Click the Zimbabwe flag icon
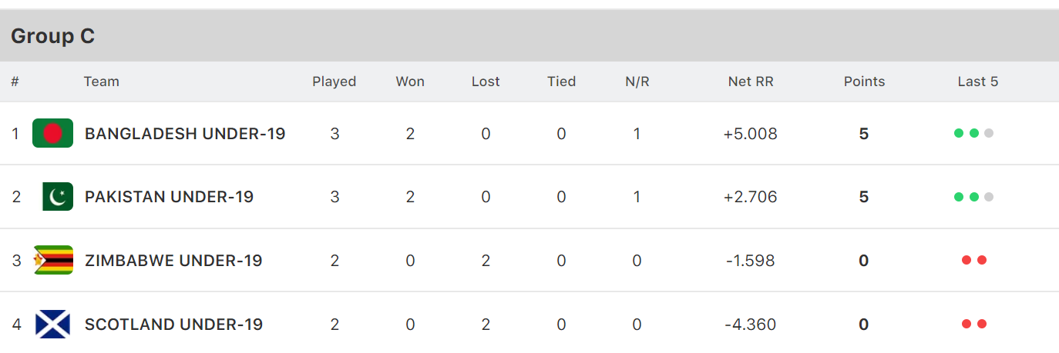Image resolution: width=1059 pixels, height=353 pixels. (x=52, y=260)
